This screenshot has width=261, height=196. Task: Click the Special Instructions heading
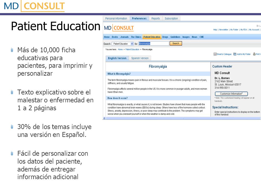point(225,107)
